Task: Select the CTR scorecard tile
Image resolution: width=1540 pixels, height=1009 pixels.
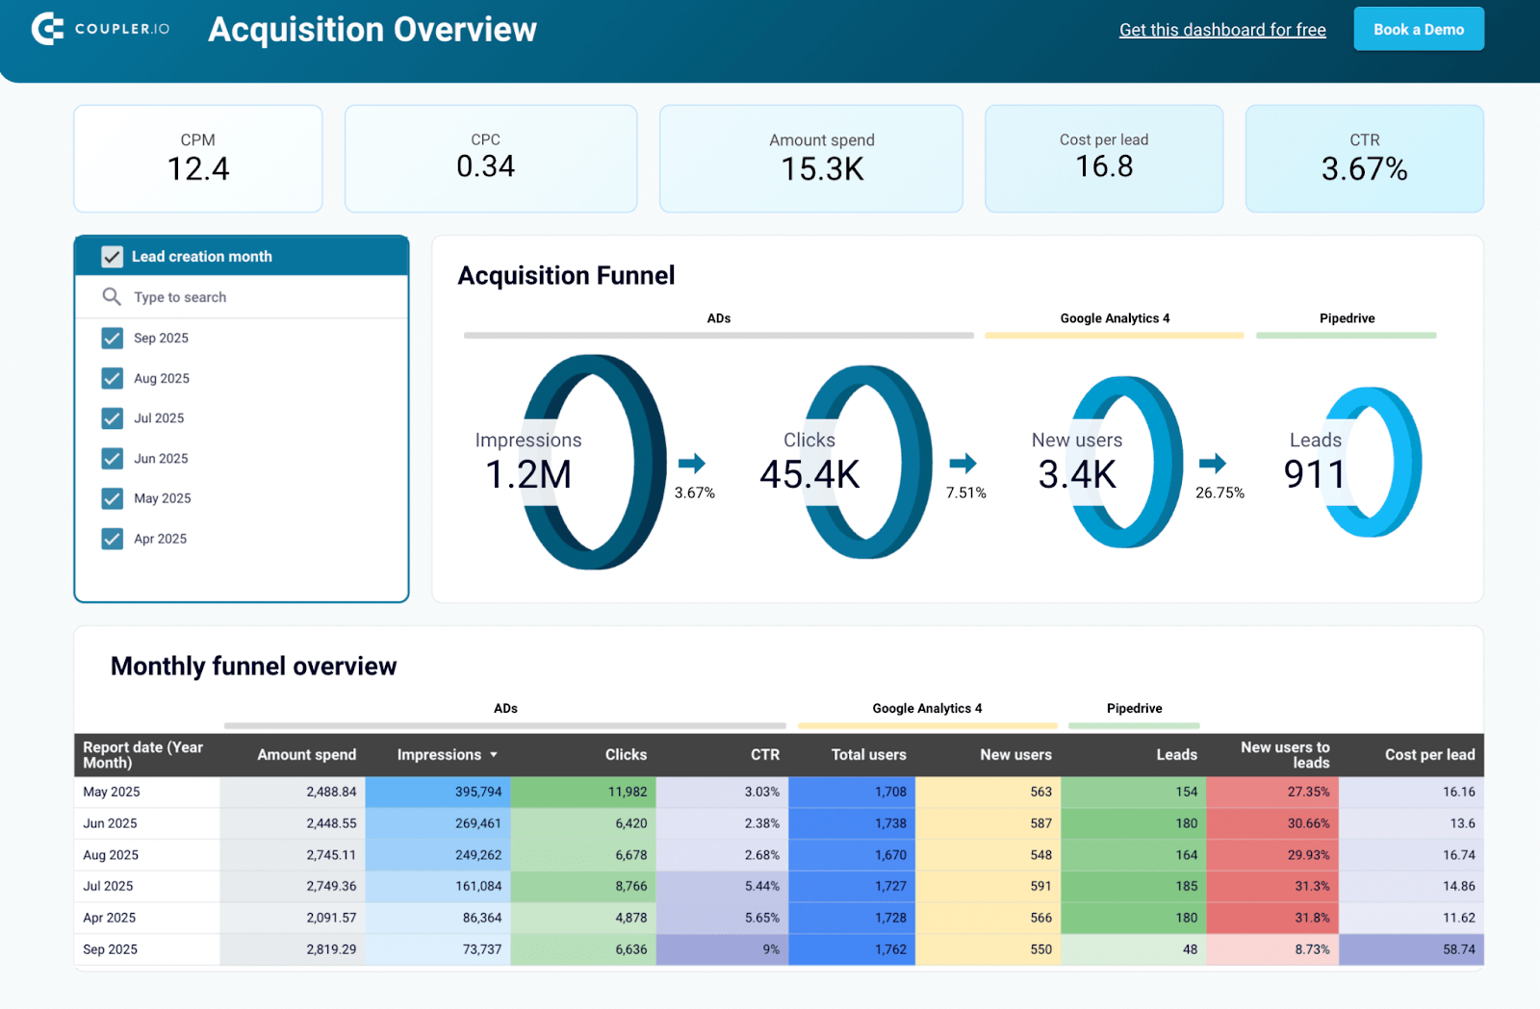Action: point(1364,159)
